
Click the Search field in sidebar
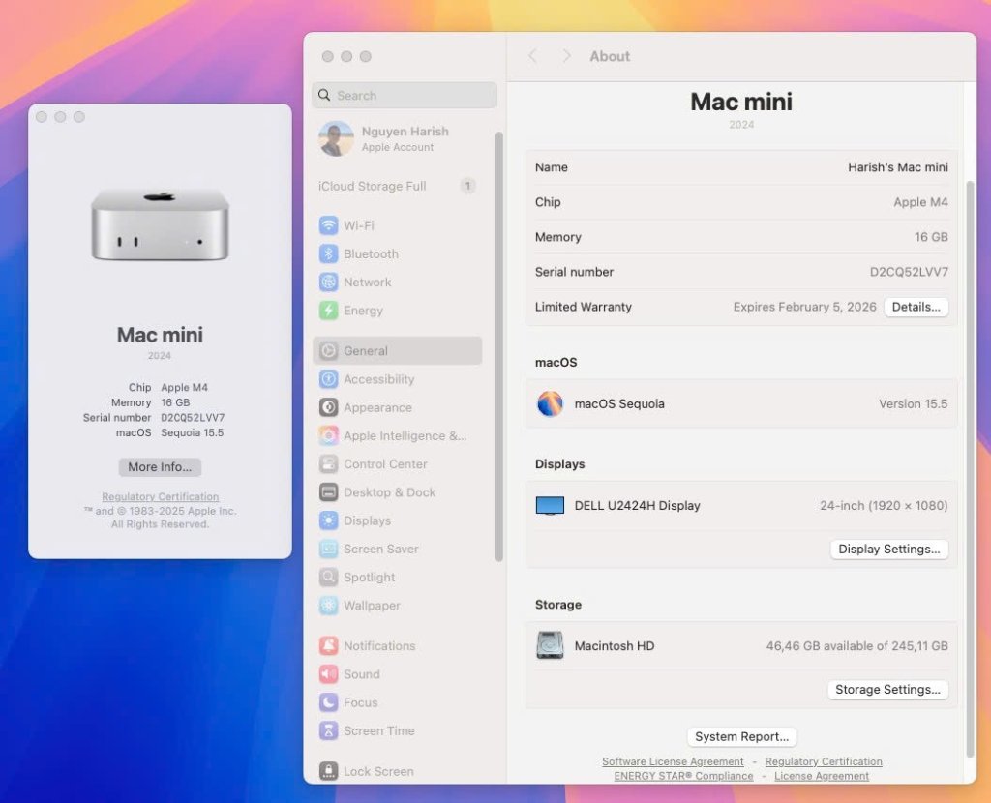[x=405, y=96]
